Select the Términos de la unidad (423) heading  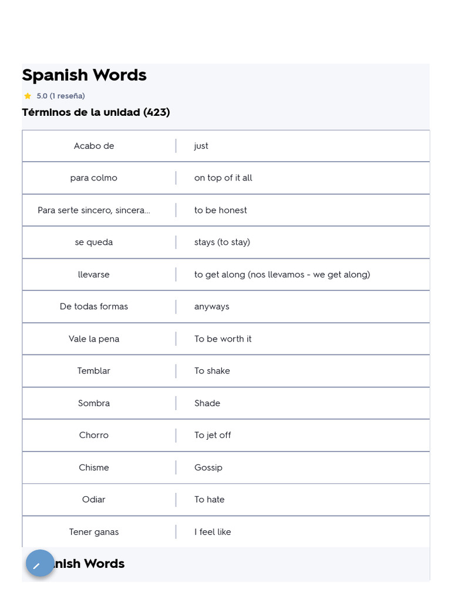click(x=96, y=112)
